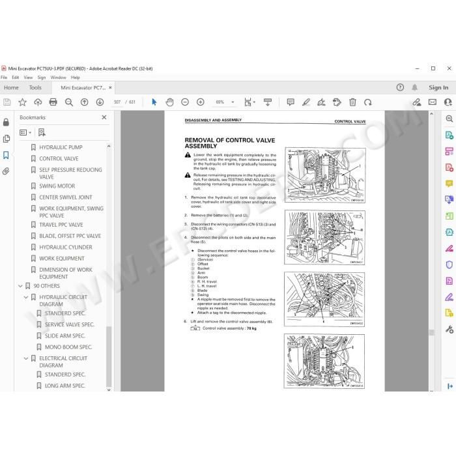Jump to CENTER SWIVEL JOINT bookmark
The height and width of the screenshot is (456, 456).
pyautogui.click(x=66, y=197)
